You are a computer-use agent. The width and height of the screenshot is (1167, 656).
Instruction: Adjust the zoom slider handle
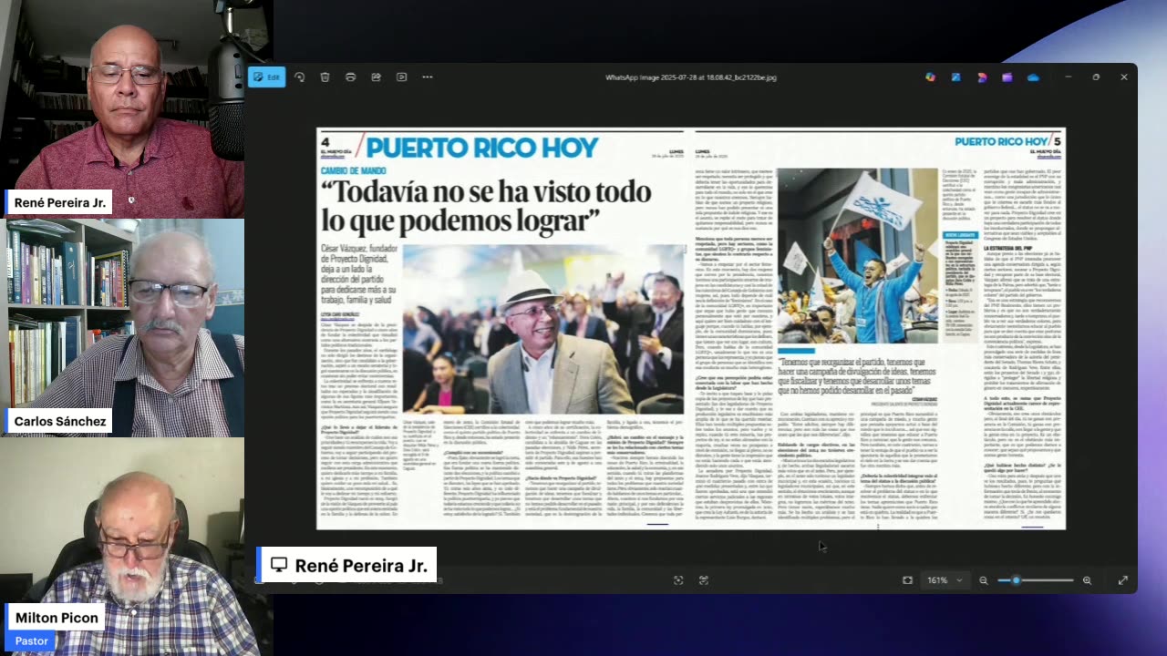(x=1016, y=580)
